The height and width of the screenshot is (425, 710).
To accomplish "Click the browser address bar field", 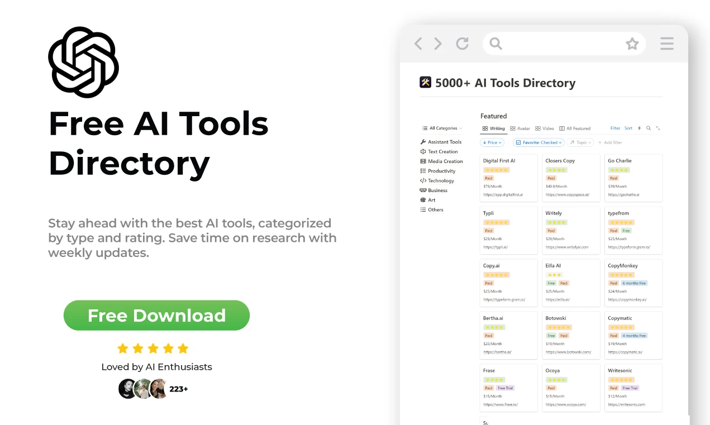I will click(x=564, y=44).
